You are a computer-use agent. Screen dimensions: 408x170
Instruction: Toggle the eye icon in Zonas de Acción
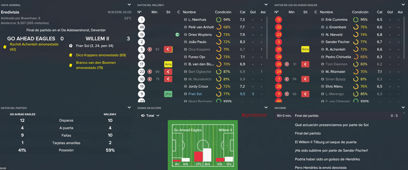142,115
